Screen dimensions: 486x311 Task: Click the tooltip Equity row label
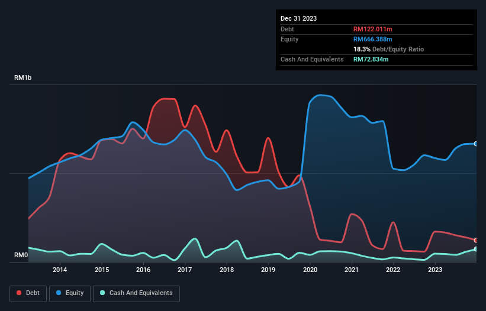[x=289, y=39]
